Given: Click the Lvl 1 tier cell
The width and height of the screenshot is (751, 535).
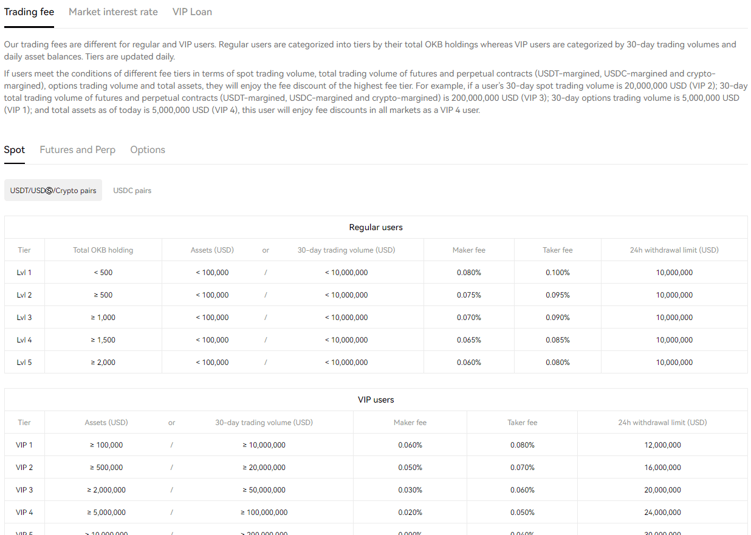Looking at the screenshot, I should tap(24, 273).
